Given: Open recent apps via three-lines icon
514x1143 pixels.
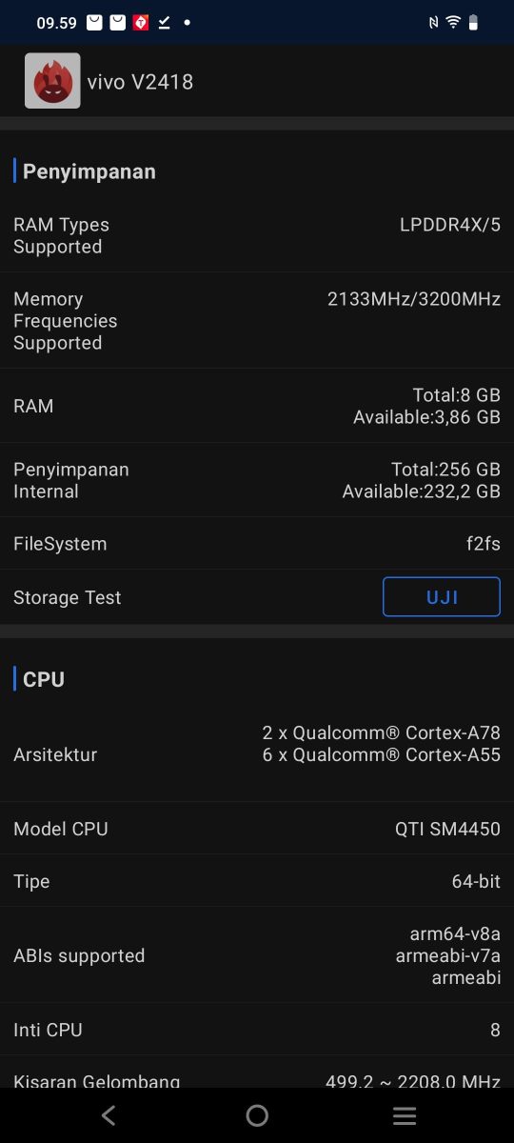Looking at the screenshot, I should 405,1115.
